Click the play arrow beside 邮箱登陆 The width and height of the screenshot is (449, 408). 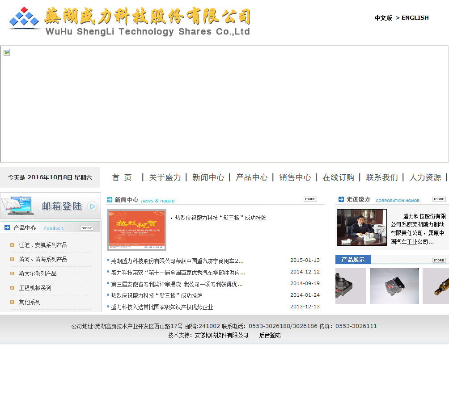[x=93, y=206]
